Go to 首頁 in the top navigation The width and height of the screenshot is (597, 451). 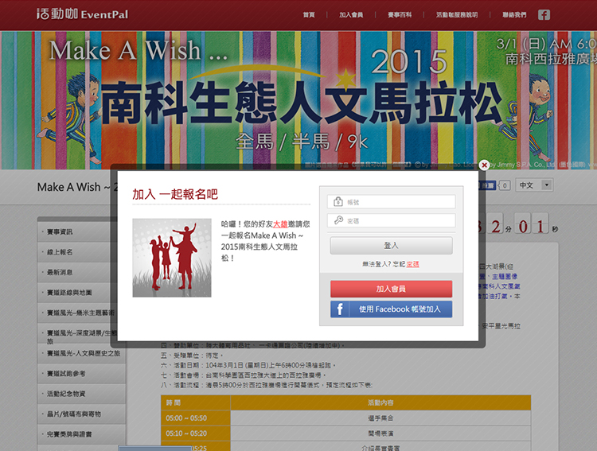tap(309, 15)
